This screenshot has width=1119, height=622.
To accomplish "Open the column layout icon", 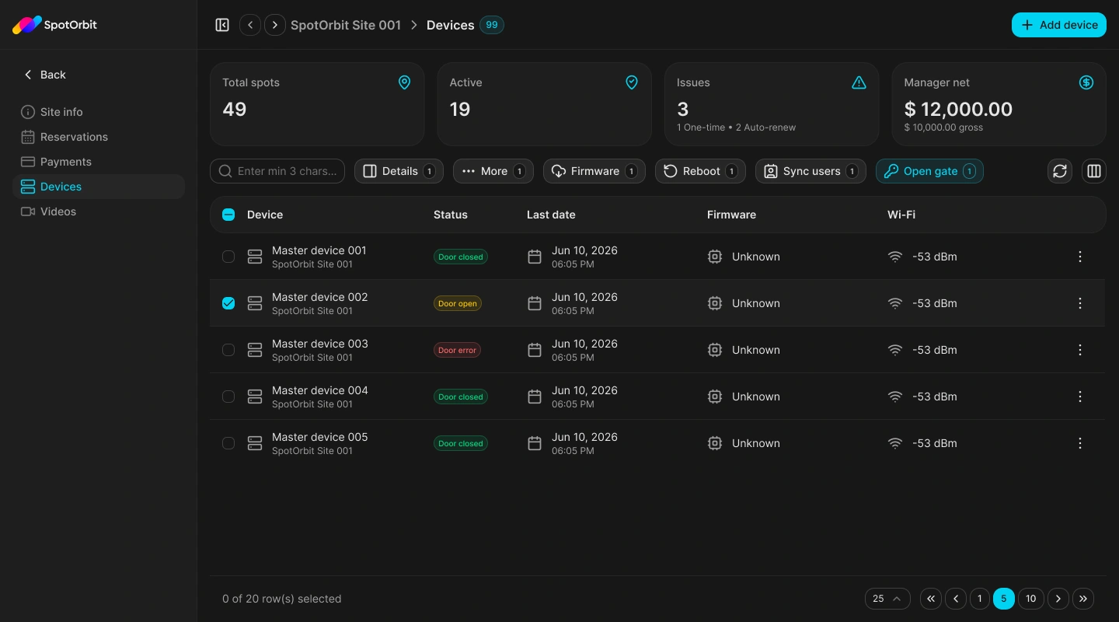I will pyautogui.click(x=1094, y=171).
